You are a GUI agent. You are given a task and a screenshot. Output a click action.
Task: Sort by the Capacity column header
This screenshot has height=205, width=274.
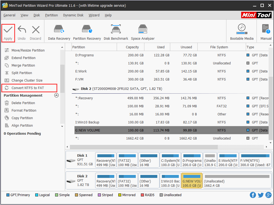pyautogui.click(x=130, y=47)
